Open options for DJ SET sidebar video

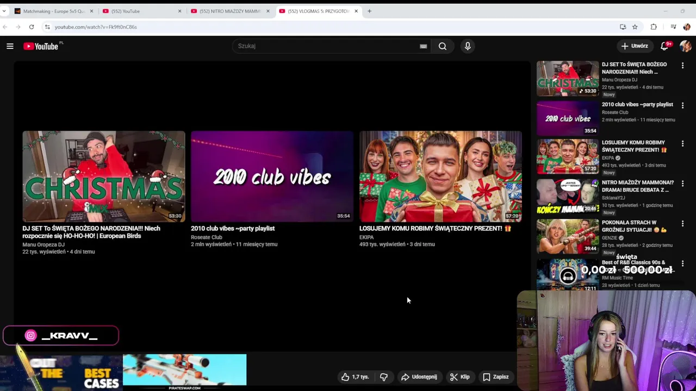click(682, 65)
